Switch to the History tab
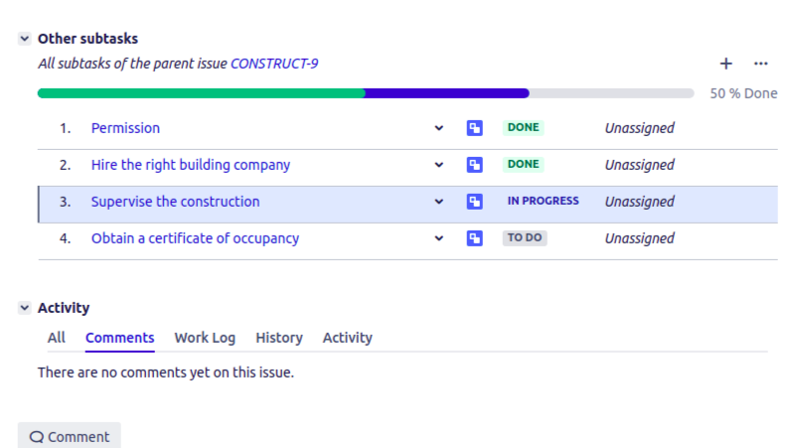 click(x=279, y=338)
